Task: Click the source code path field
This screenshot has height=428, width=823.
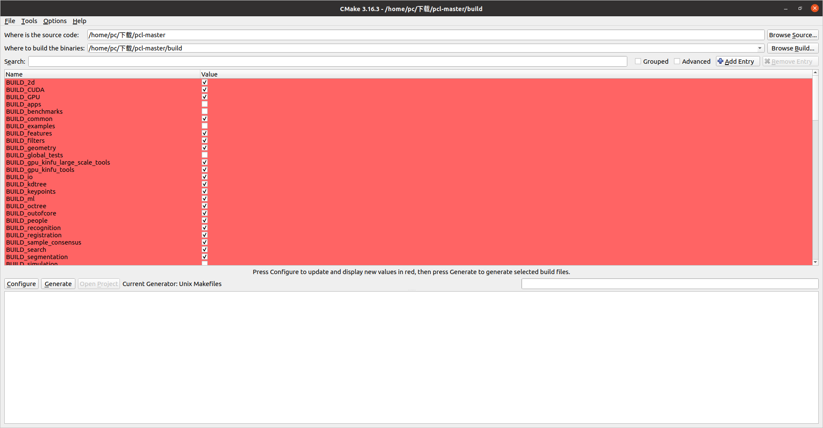Action: (426, 35)
